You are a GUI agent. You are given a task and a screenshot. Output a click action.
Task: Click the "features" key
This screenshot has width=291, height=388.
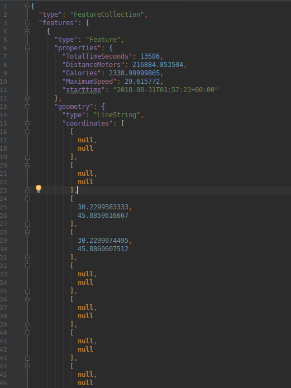point(58,23)
